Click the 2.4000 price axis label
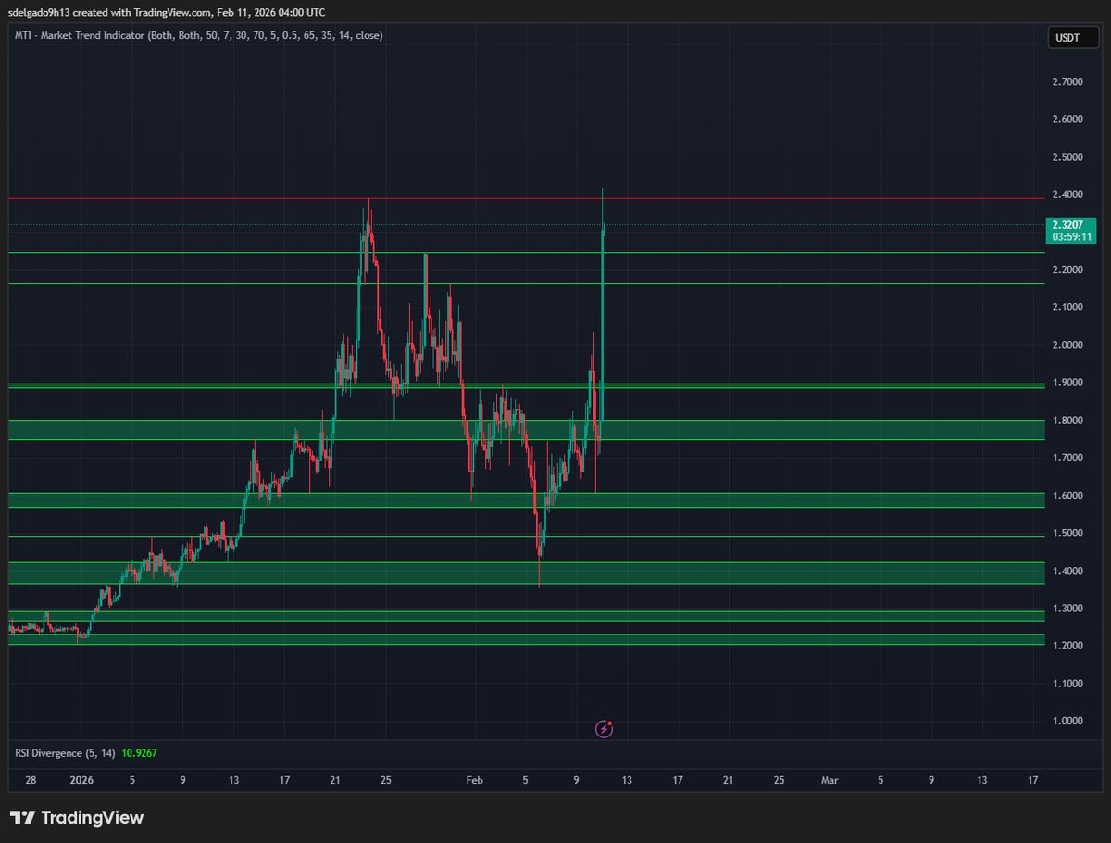The height and width of the screenshot is (843, 1111). tap(1067, 195)
